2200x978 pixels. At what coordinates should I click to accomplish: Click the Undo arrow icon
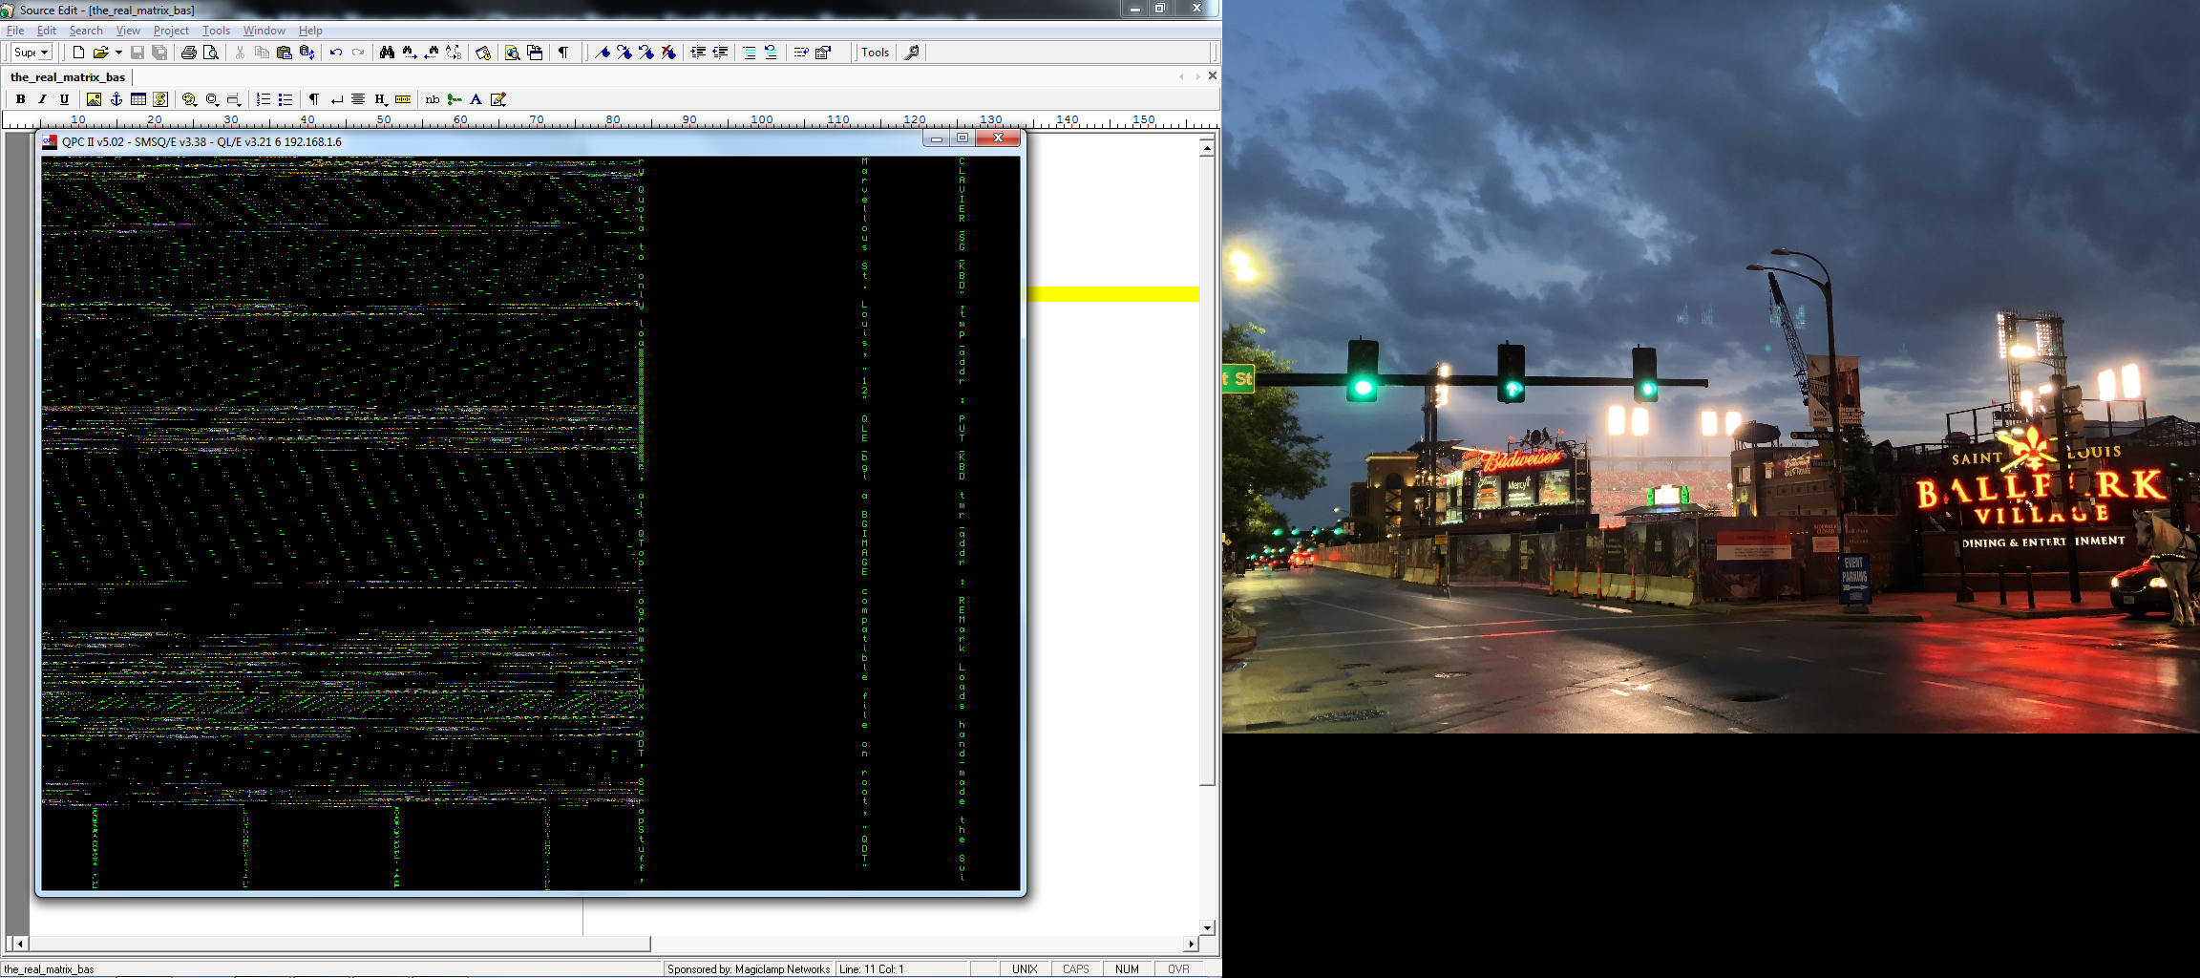tap(335, 53)
